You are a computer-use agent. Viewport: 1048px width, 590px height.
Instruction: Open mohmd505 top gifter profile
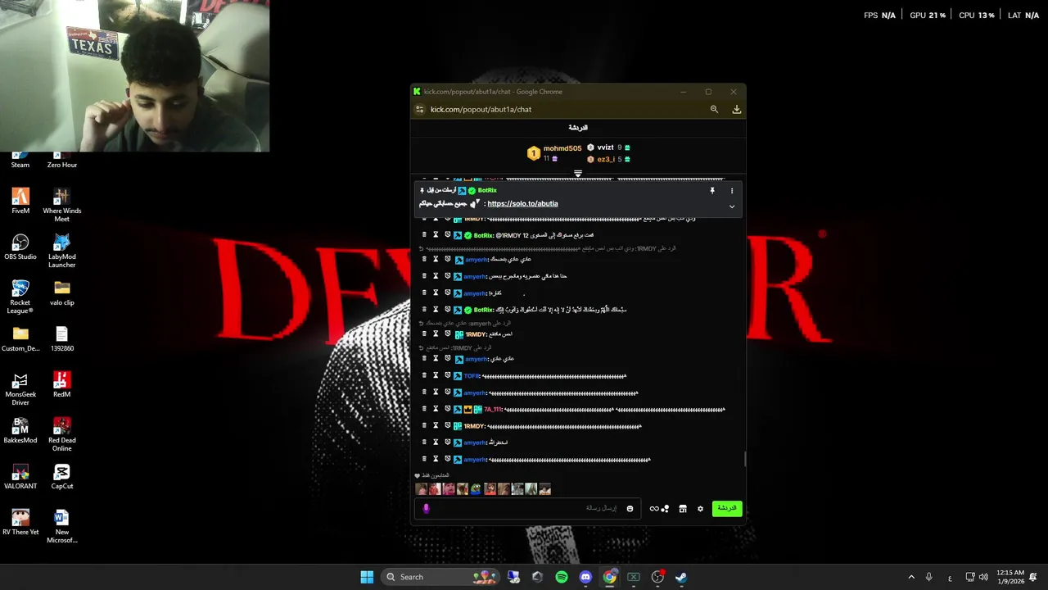click(x=562, y=148)
